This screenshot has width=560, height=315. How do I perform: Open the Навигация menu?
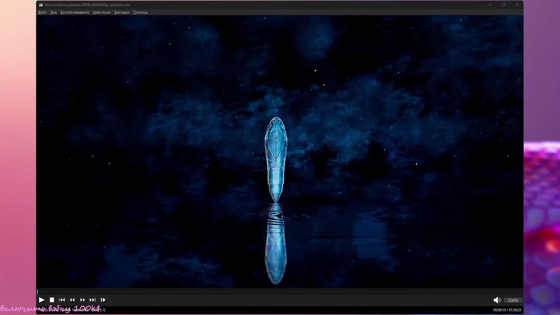101,12
